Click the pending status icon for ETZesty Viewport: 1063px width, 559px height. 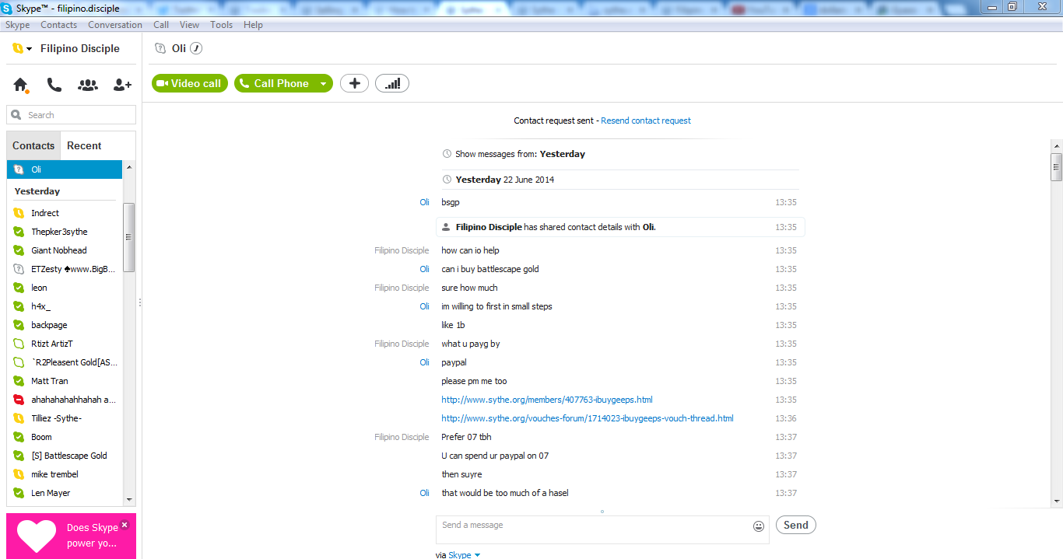point(19,269)
